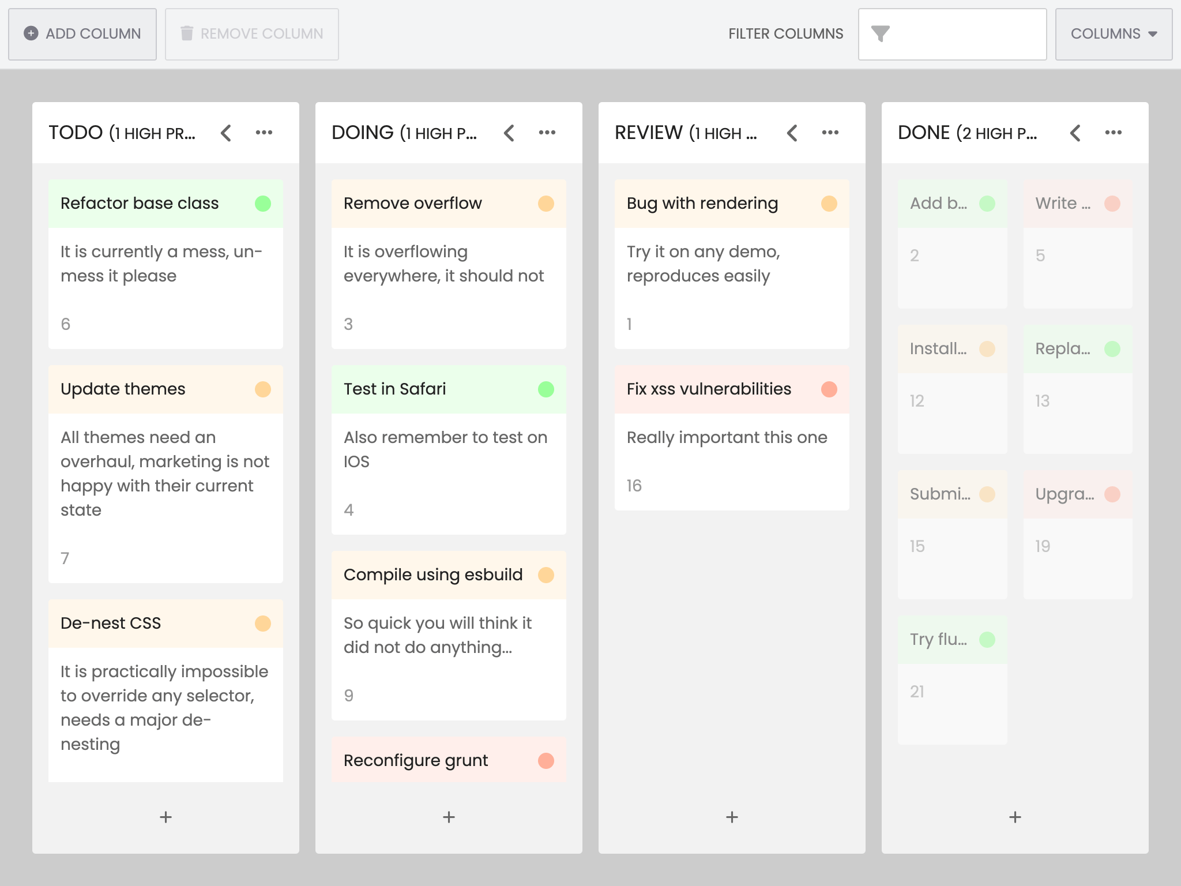Open the COLUMNS dropdown

point(1114,34)
